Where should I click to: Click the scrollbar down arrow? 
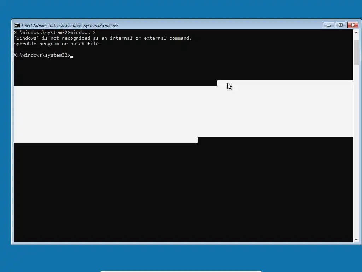(x=356, y=239)
